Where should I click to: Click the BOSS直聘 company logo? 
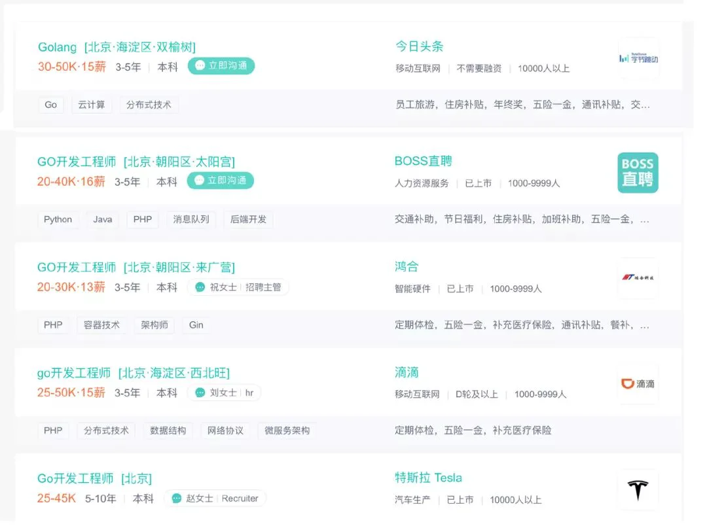[638, 173]
